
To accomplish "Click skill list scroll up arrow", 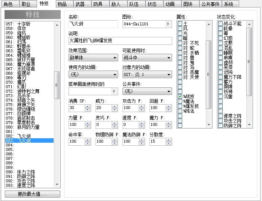I will tap(57, 25).
